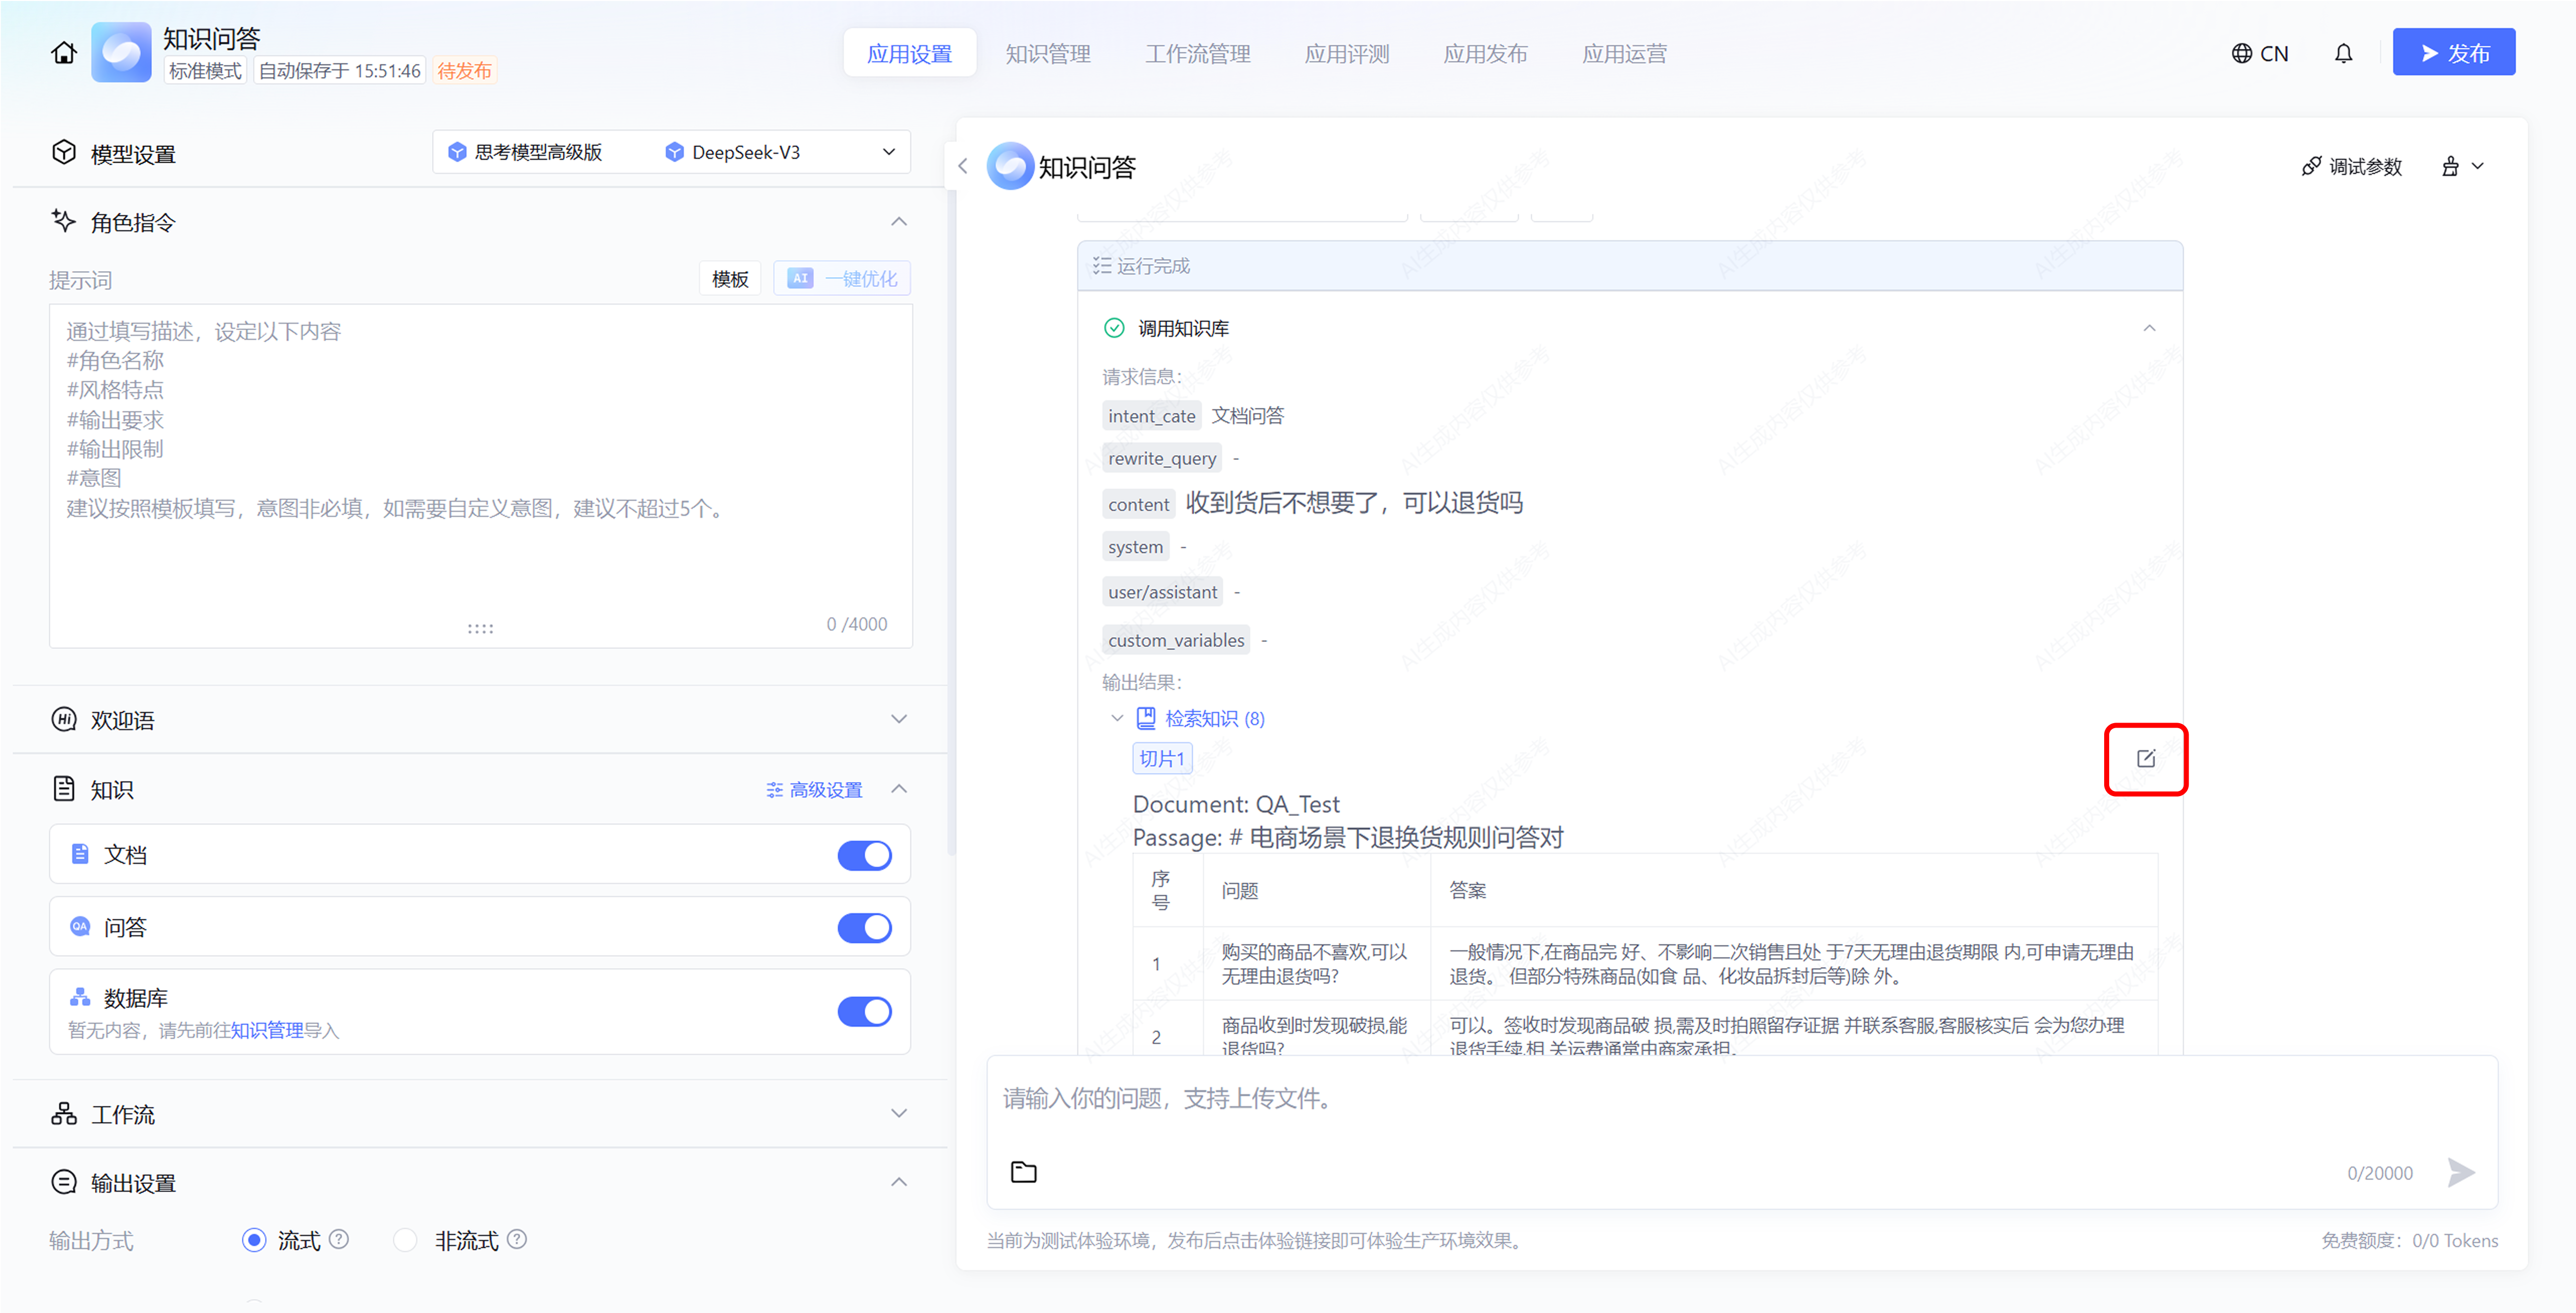The width and height of the screenshot is (2576, 1313).
Task: Click the collapse panel arrow beside 知识问答
Action: coord(963,166)
